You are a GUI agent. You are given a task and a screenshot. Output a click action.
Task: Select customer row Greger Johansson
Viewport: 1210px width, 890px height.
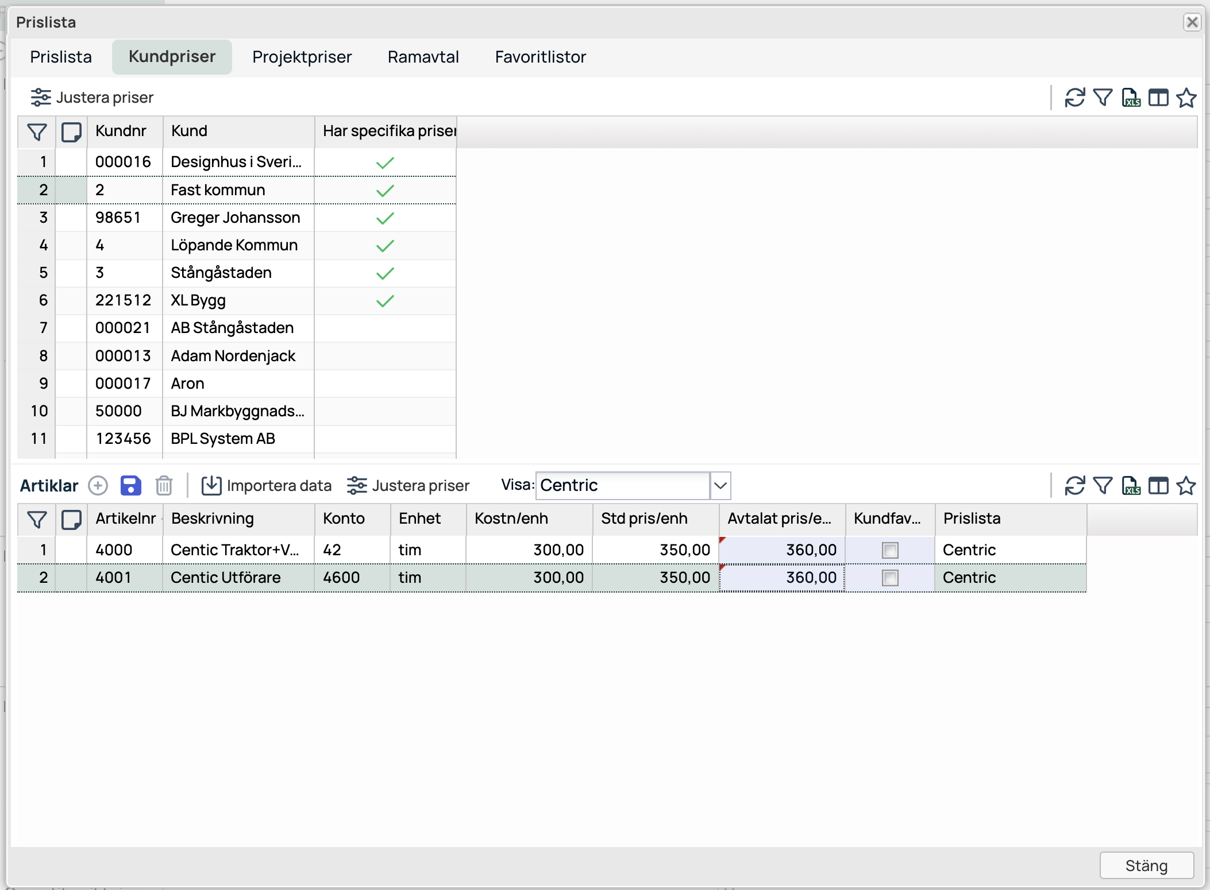[x=235, y=218]
